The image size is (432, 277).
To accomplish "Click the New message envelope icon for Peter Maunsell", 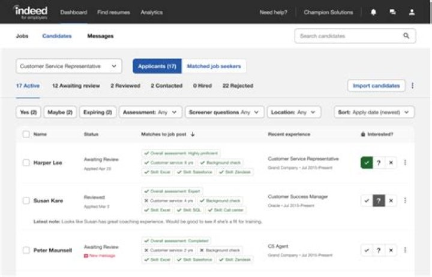I will click(86, 256).
